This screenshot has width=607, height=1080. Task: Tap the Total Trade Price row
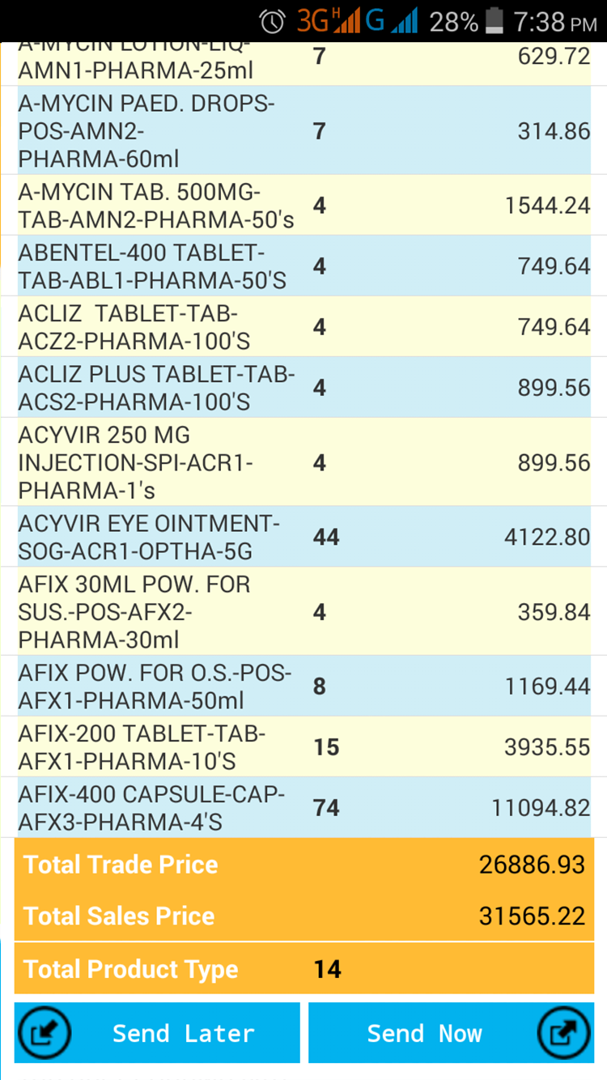point(303,865)
